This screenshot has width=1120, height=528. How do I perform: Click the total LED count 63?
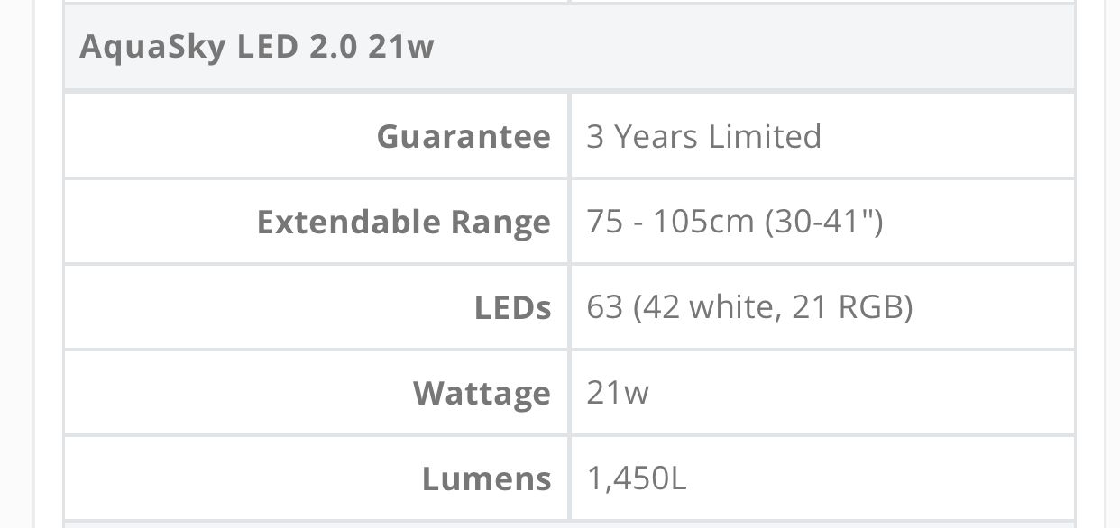(605, 307)
